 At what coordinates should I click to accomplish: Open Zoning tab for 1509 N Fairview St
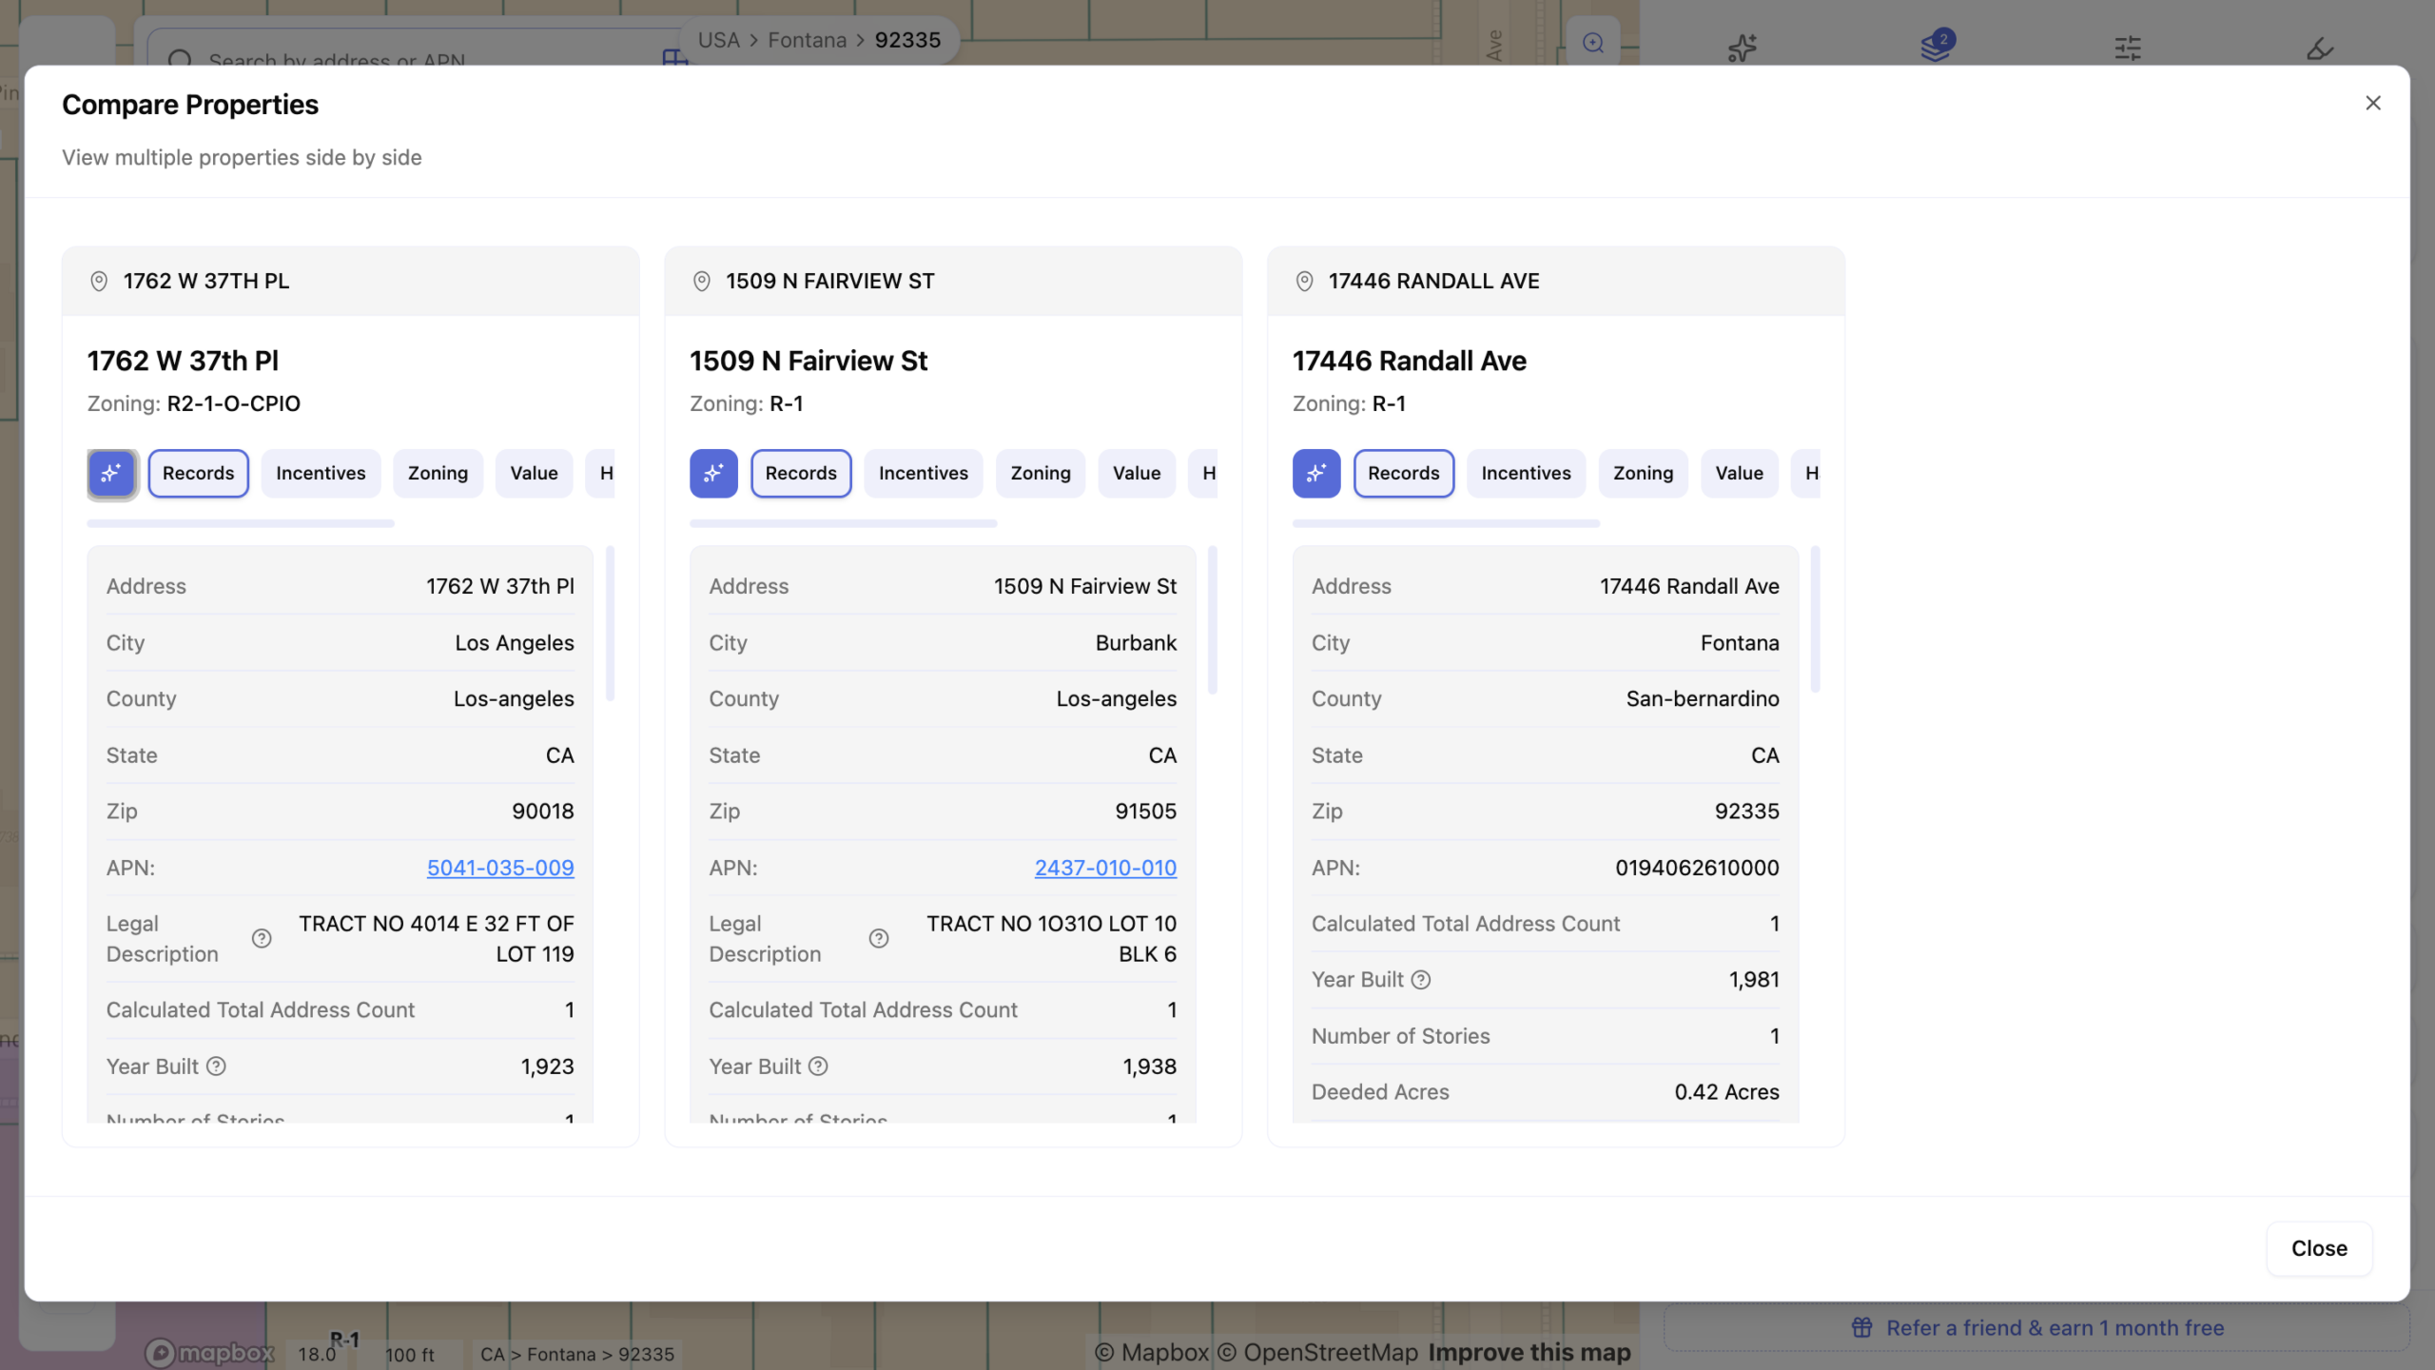point(1041,473)
